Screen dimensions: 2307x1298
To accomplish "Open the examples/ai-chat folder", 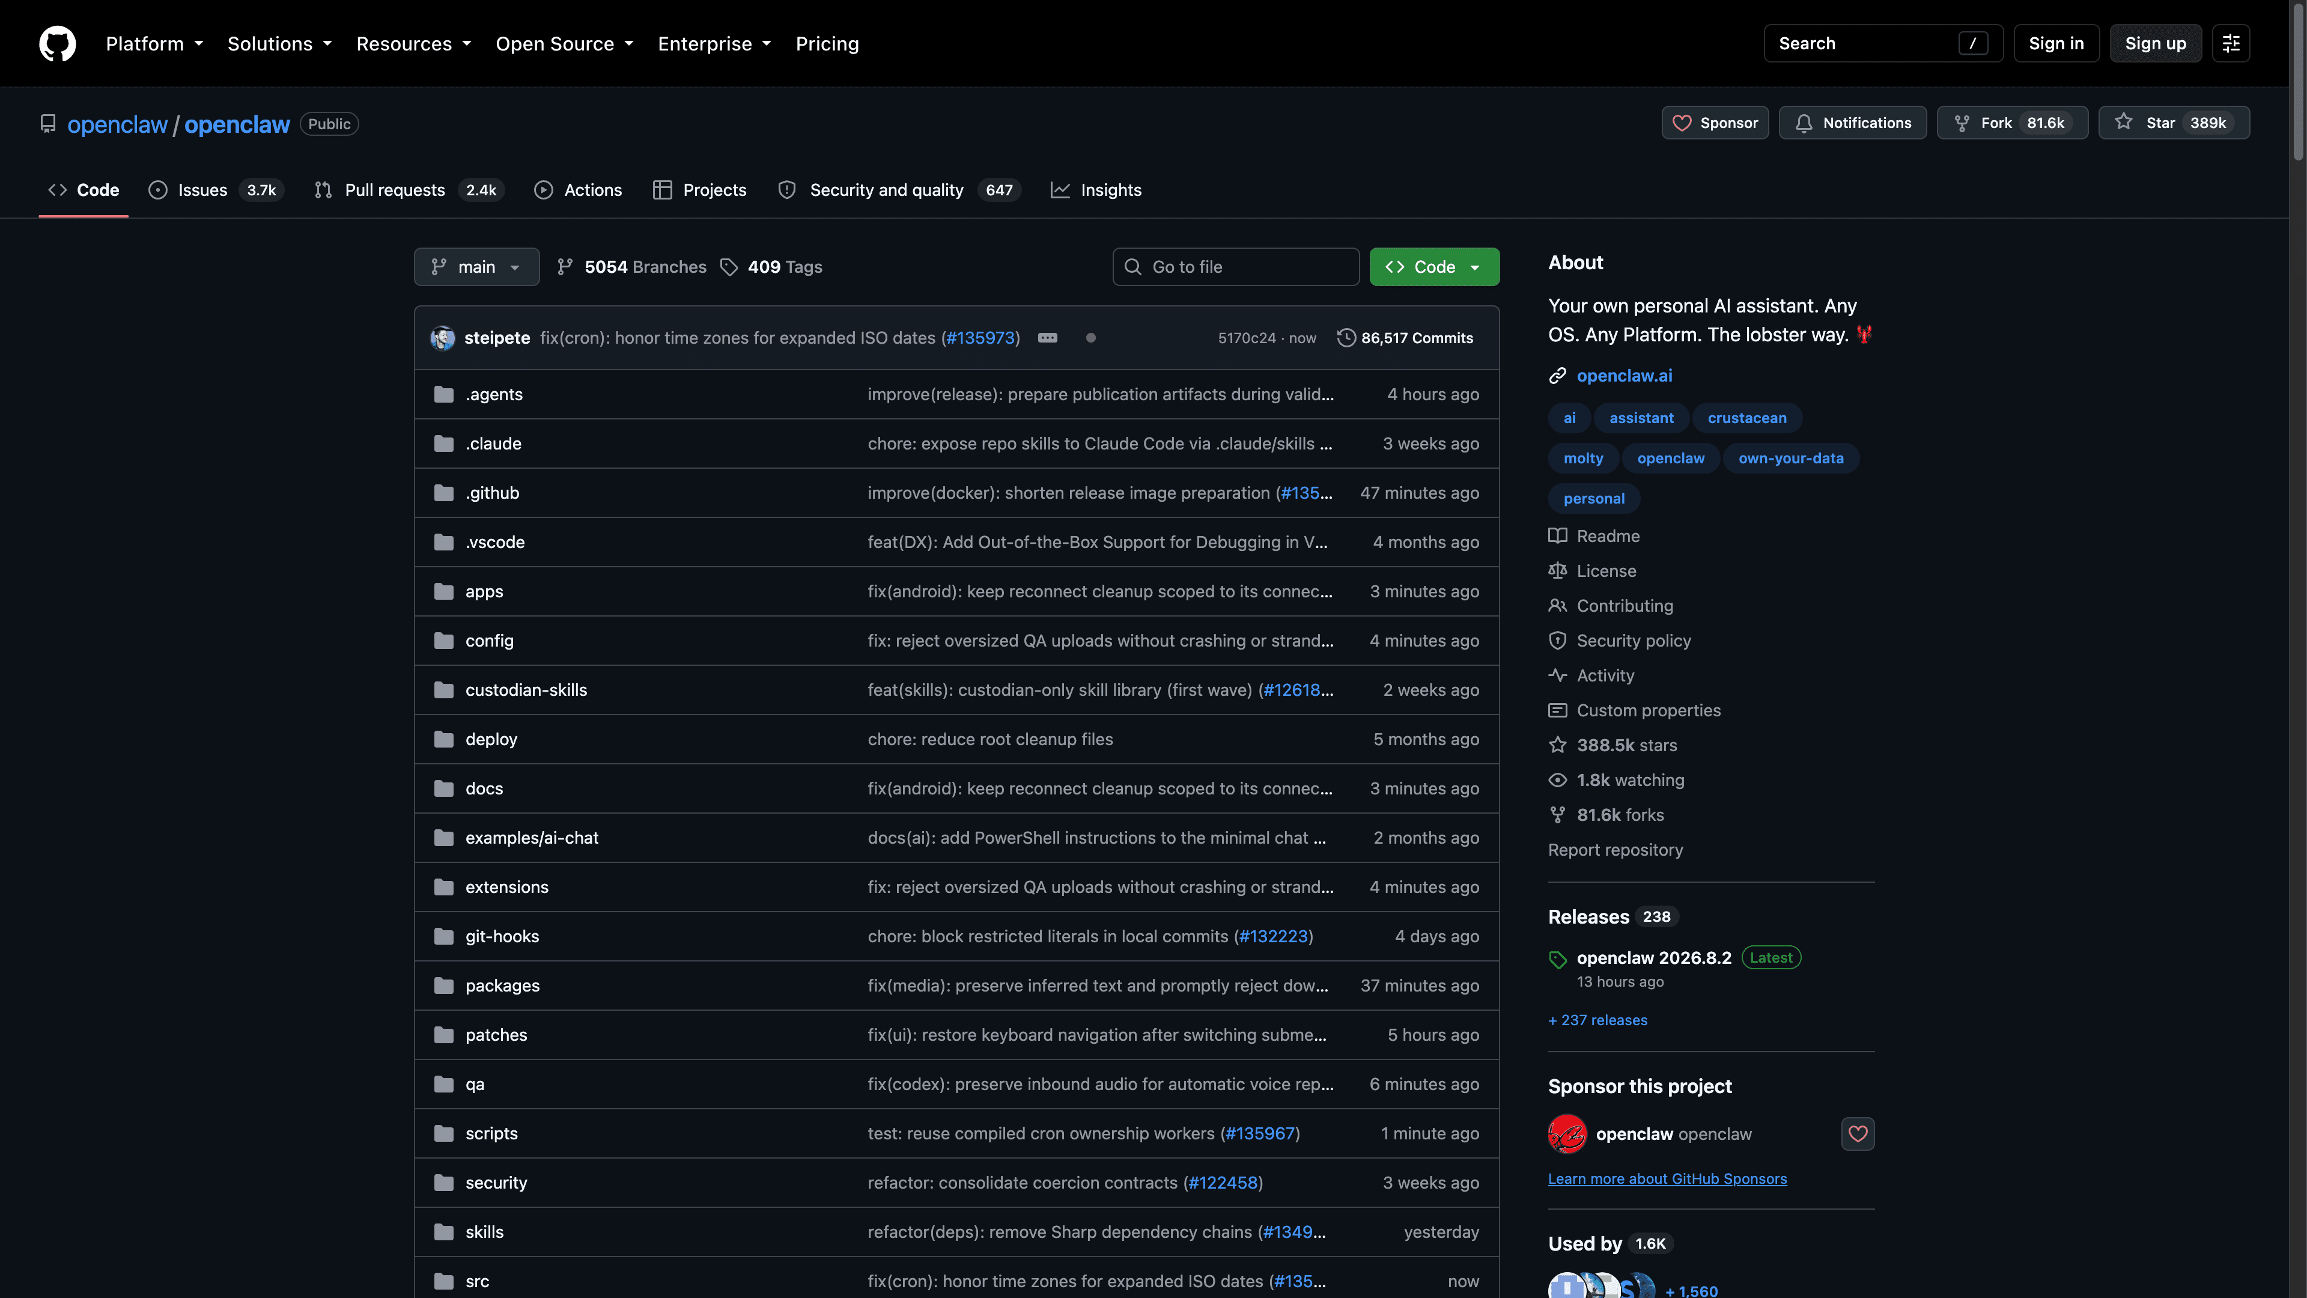I will tap(532, 838).
